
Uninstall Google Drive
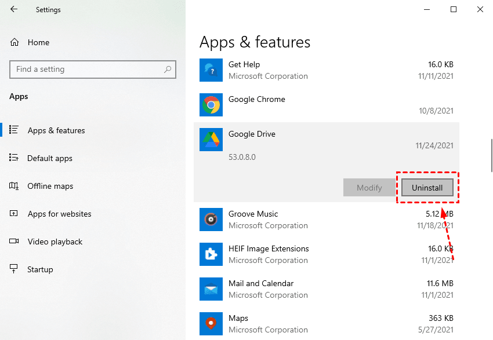click(x=427, y=188)
